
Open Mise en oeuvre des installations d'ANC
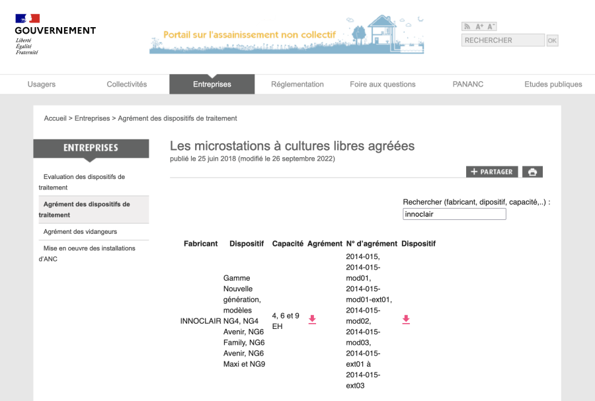tap(93, 254)
